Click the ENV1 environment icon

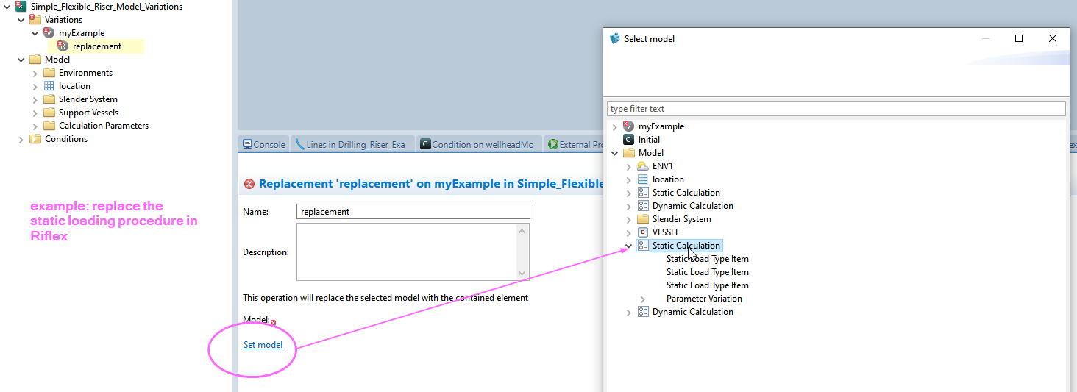pyautogui.click(x=643, y=166)
